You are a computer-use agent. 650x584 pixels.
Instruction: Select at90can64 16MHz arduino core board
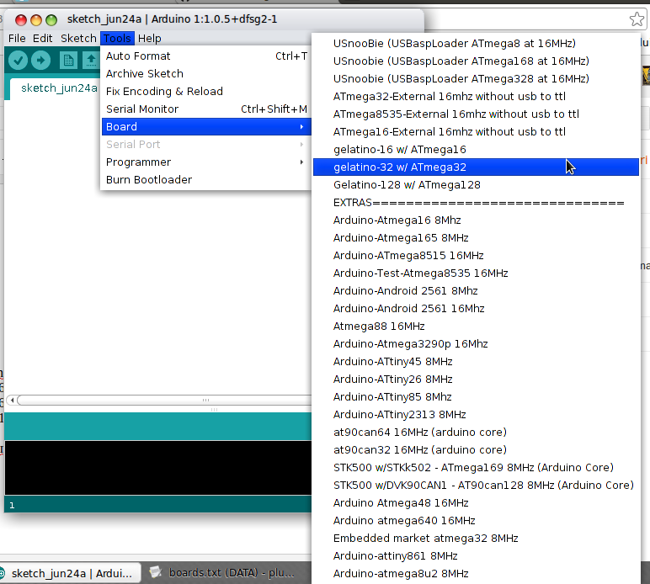[x=476, y=432]
